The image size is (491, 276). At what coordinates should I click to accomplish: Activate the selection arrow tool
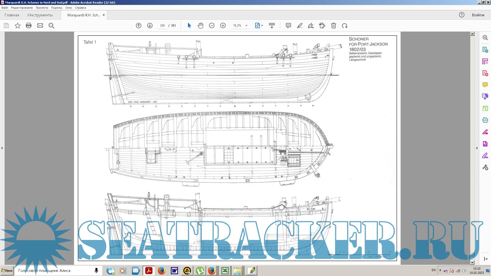pyautogui.click(x=189, y=26)
